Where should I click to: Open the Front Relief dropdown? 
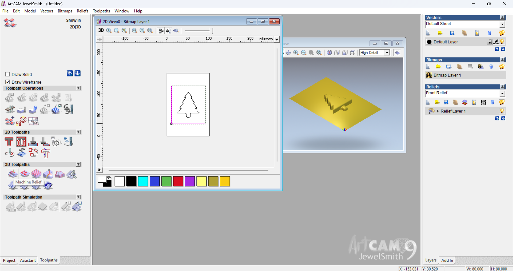pyautogui.click(x=502, y=94)
